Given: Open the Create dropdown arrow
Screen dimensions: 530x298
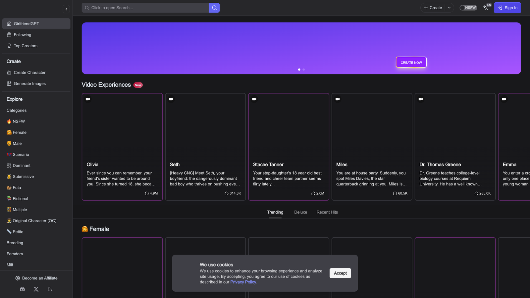Looking at the screenshot, I should (449, 8).
